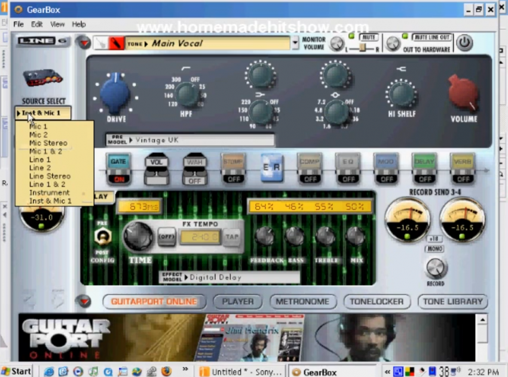
Task: Open the EFFECT MODEL Digital Delay selector
Action: click(x=229, y=277)
